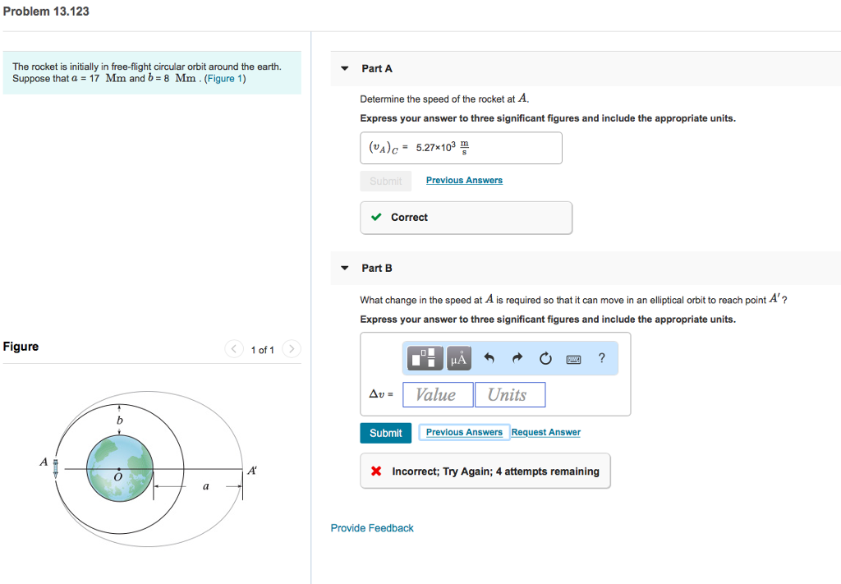Screen dimensions: 841x584
Task: Show keyboard shortcuts icon
Action: click(574, 358)
